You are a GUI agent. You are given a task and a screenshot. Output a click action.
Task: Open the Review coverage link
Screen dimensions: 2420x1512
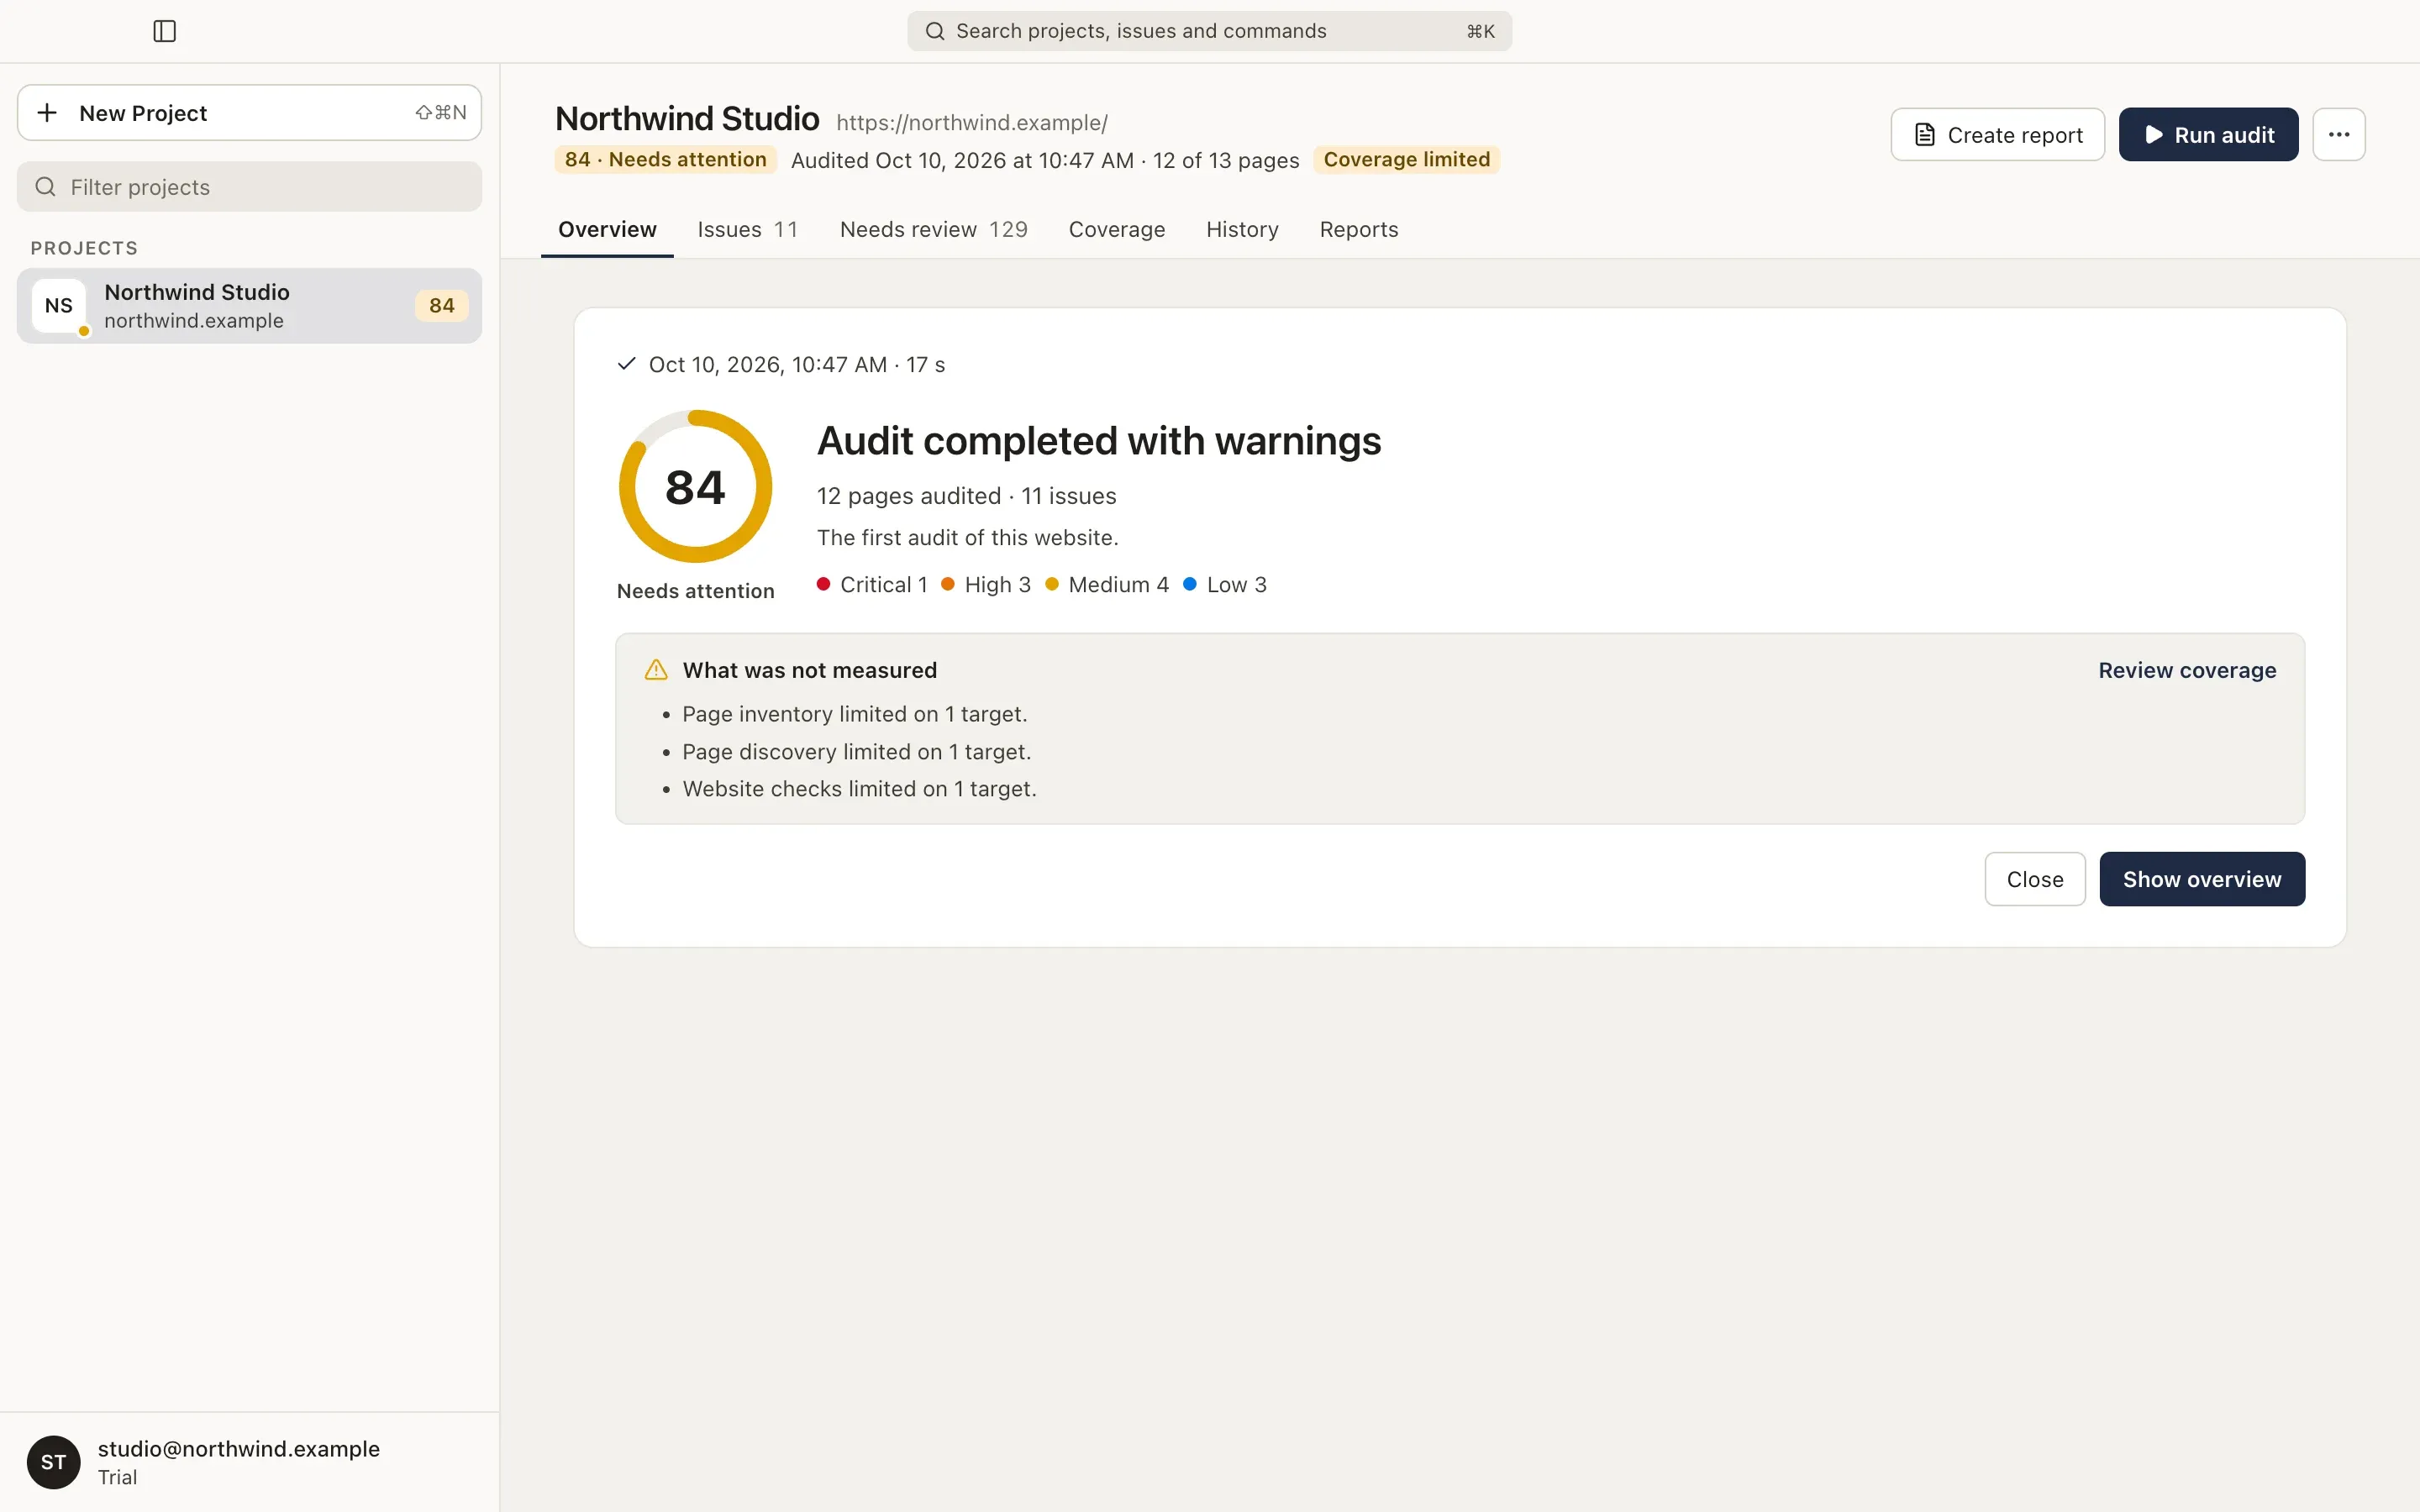click(2187, 670)
